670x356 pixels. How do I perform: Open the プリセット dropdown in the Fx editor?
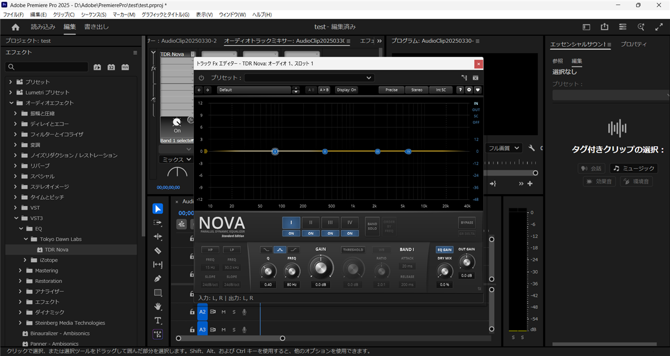(309, 78)
